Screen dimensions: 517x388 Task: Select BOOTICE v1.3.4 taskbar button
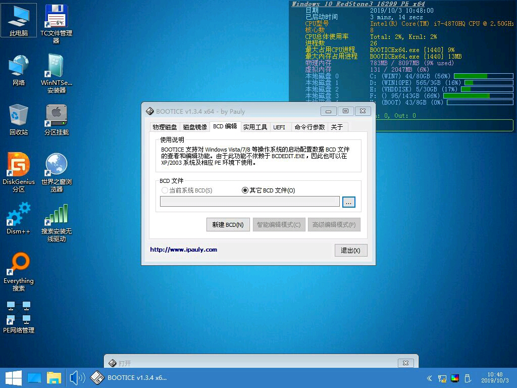click(129, 378)
